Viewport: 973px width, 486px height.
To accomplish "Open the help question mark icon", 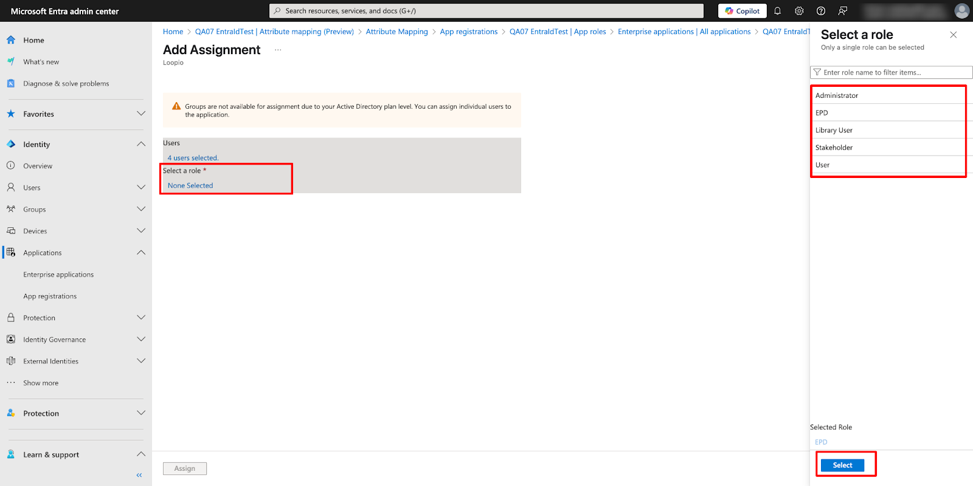I will (821, 11).
